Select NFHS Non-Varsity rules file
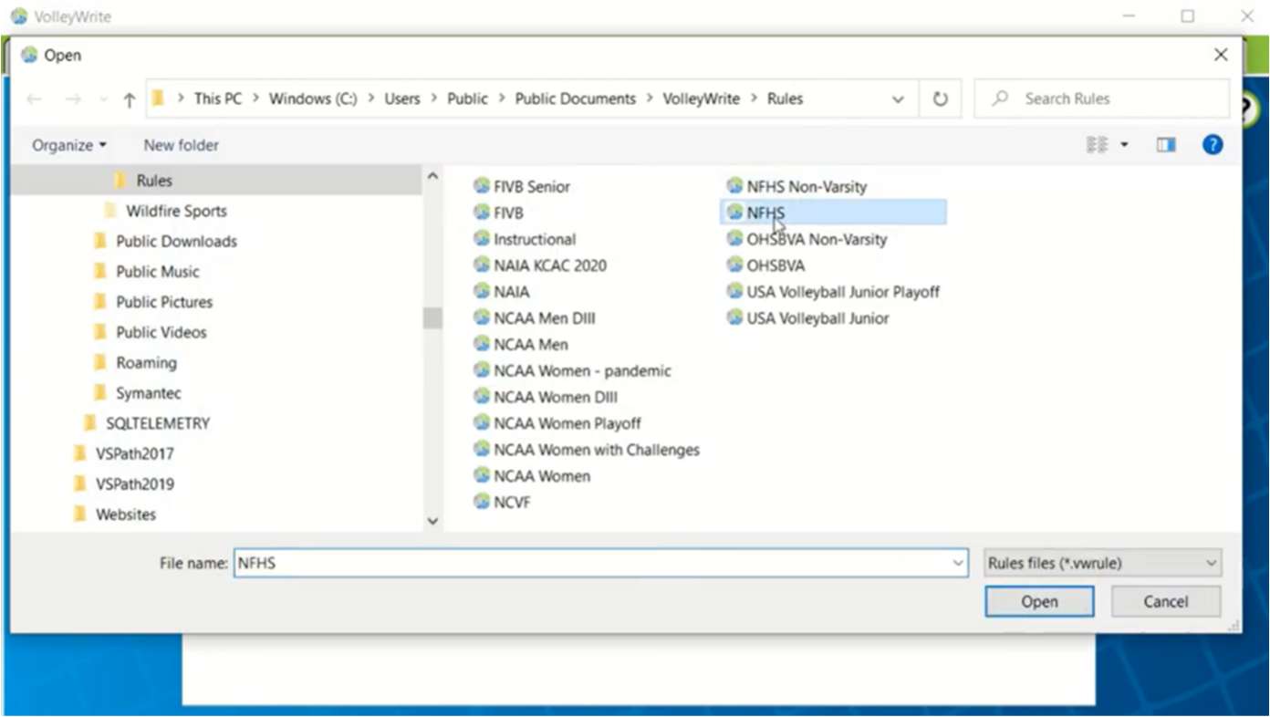Image resolution: width=1270 pixels, height=717 pixels. click(796, 186)
